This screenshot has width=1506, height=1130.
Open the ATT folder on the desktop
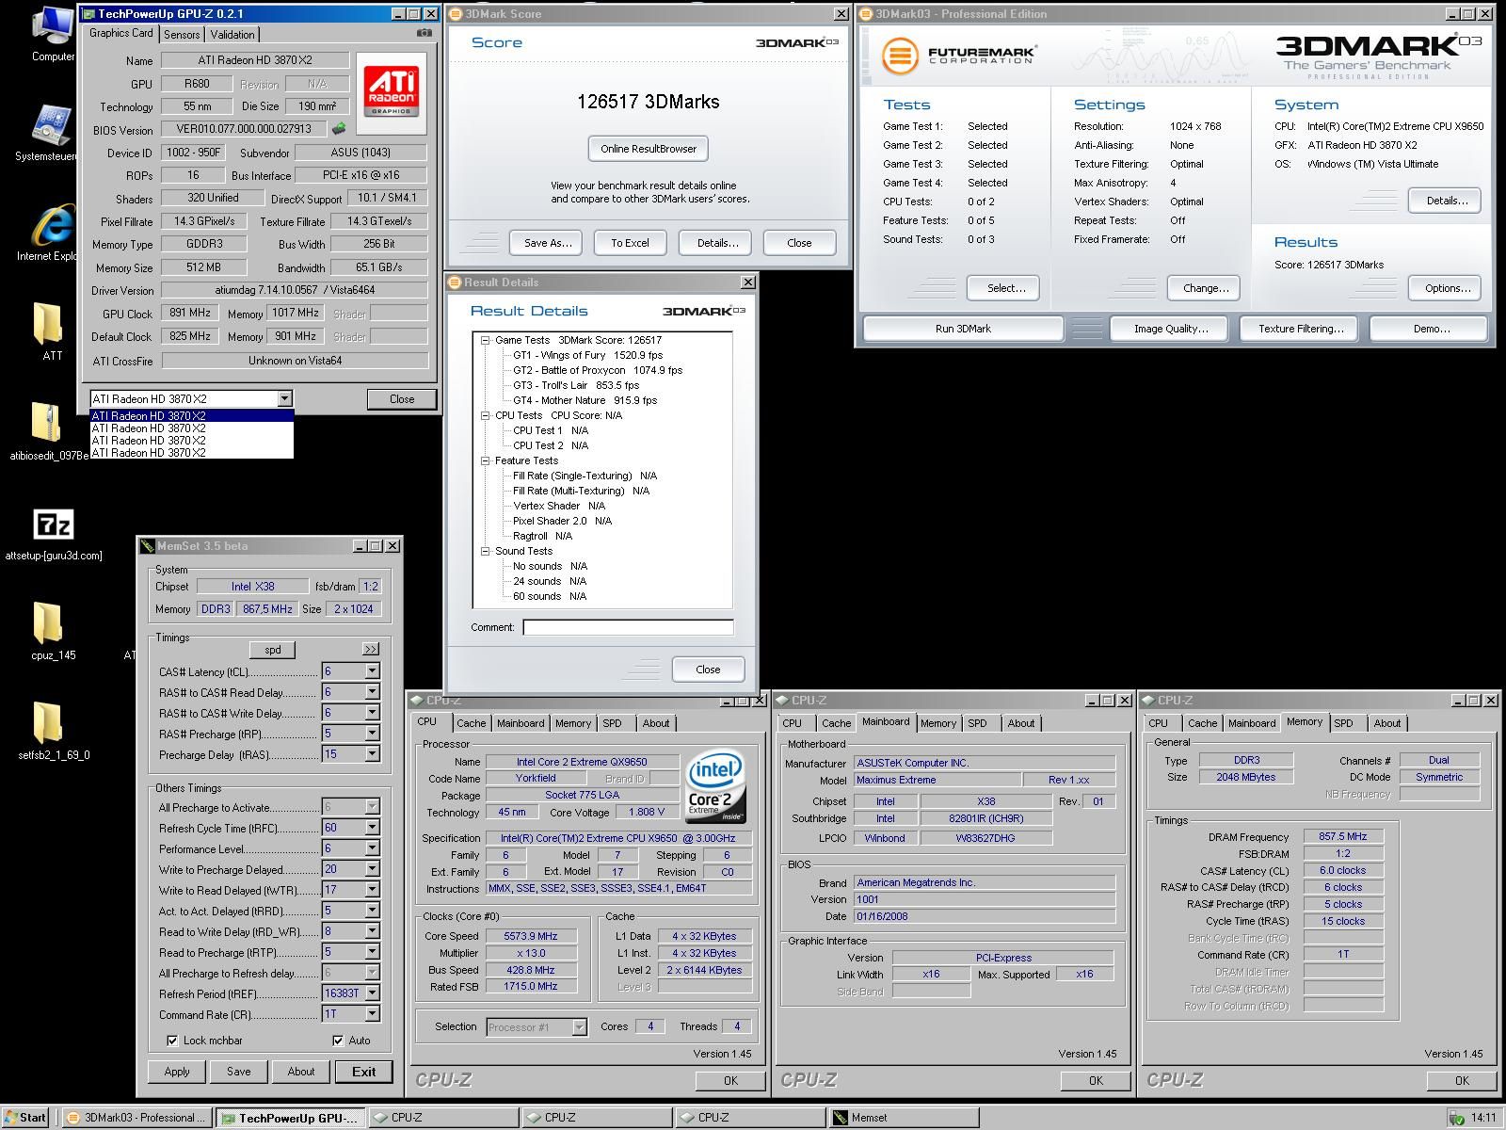coord(49,331)
